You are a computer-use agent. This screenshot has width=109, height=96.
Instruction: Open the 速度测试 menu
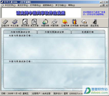click(48, 5)
